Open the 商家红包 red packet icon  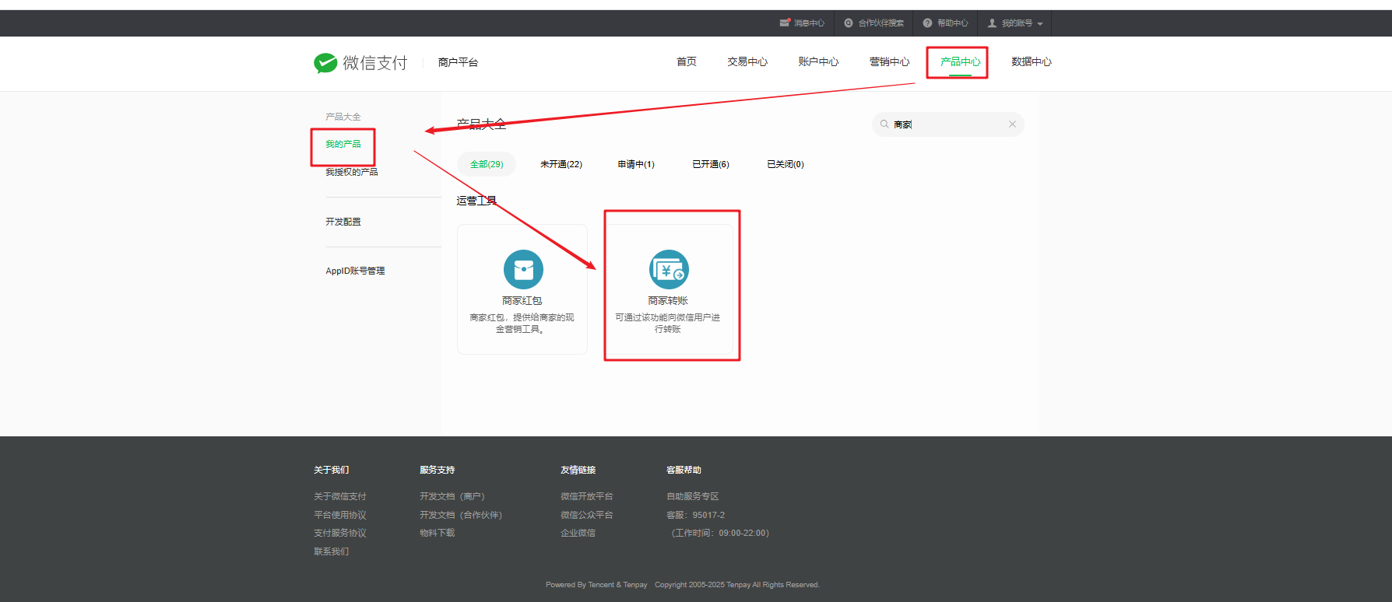[523, 269]
